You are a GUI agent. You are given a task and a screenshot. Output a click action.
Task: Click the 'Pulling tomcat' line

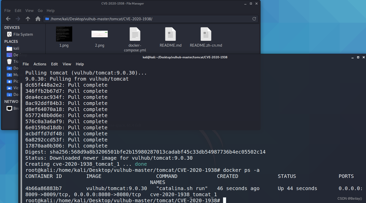(x=86, y=73)
